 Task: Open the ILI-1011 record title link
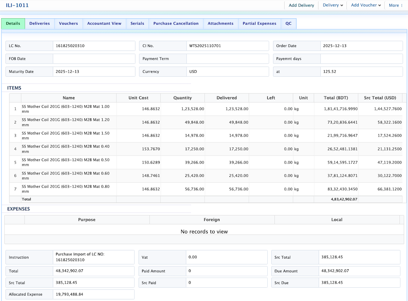[17, 5]
